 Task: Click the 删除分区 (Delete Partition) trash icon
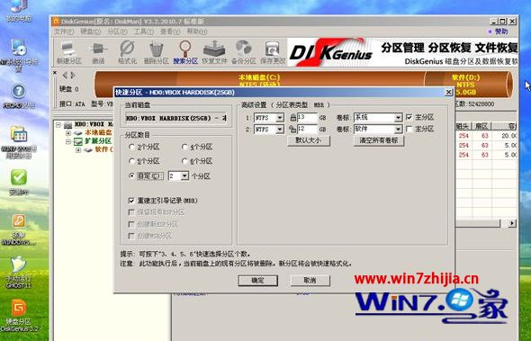[x=156, y=52]
